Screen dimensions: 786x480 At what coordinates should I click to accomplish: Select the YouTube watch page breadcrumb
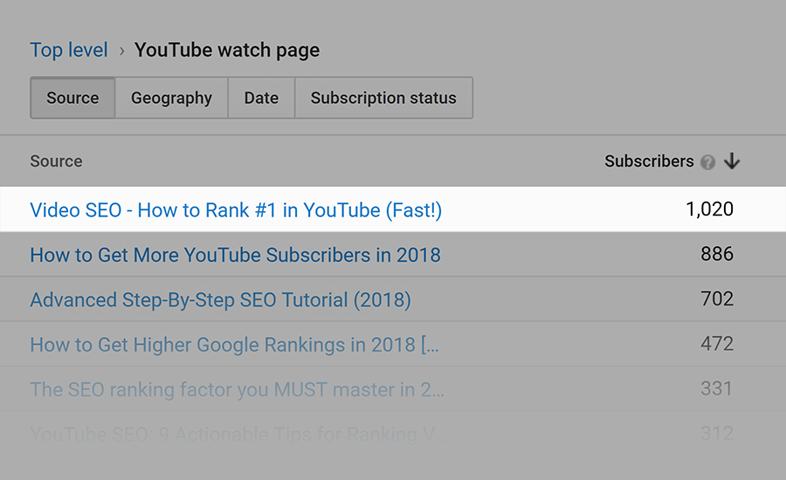pos(227,51)
